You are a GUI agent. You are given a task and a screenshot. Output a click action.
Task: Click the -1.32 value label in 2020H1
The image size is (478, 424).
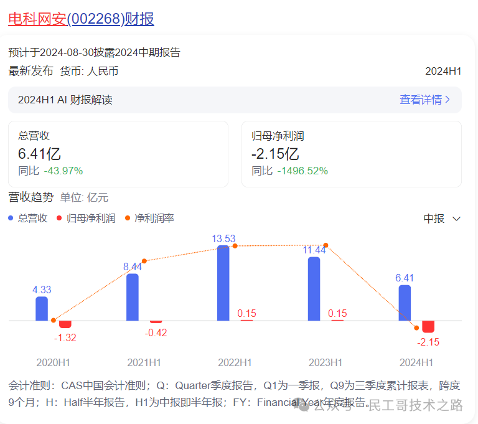coord(65,337)
